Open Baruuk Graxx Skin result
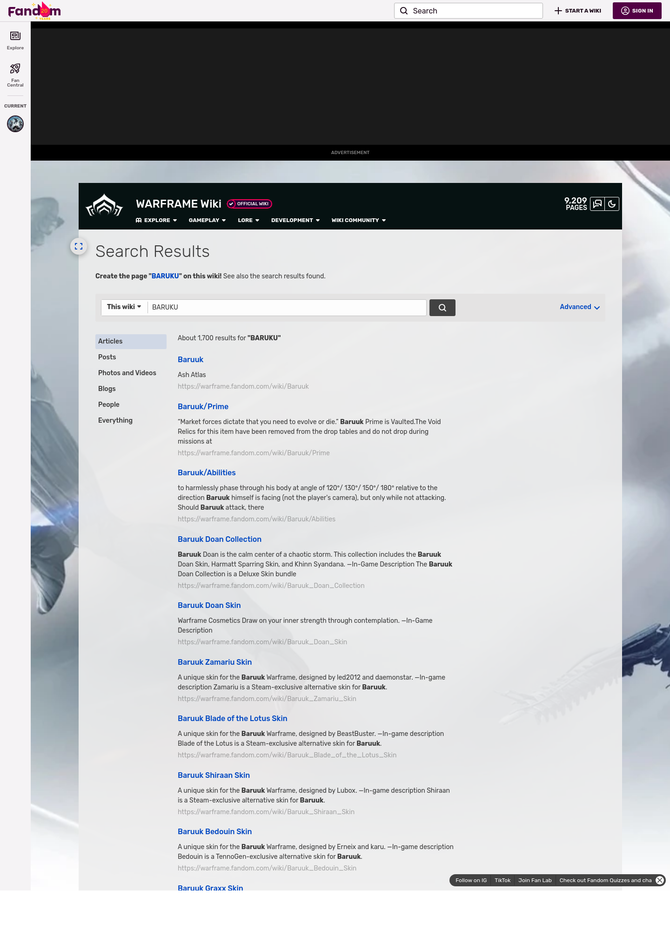The height and width of the screenshot is (931, 670). [210, 887]
